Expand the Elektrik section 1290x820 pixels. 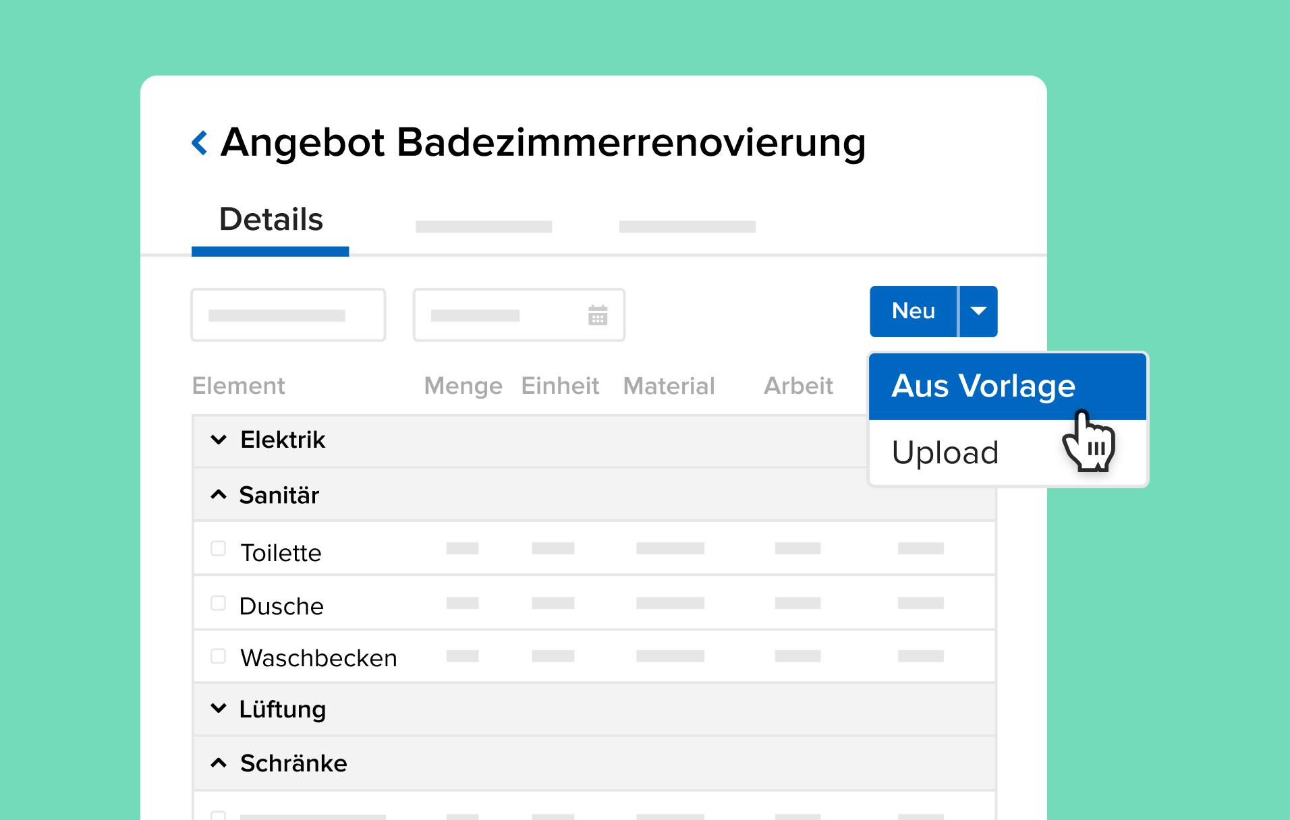click(219, 440)
